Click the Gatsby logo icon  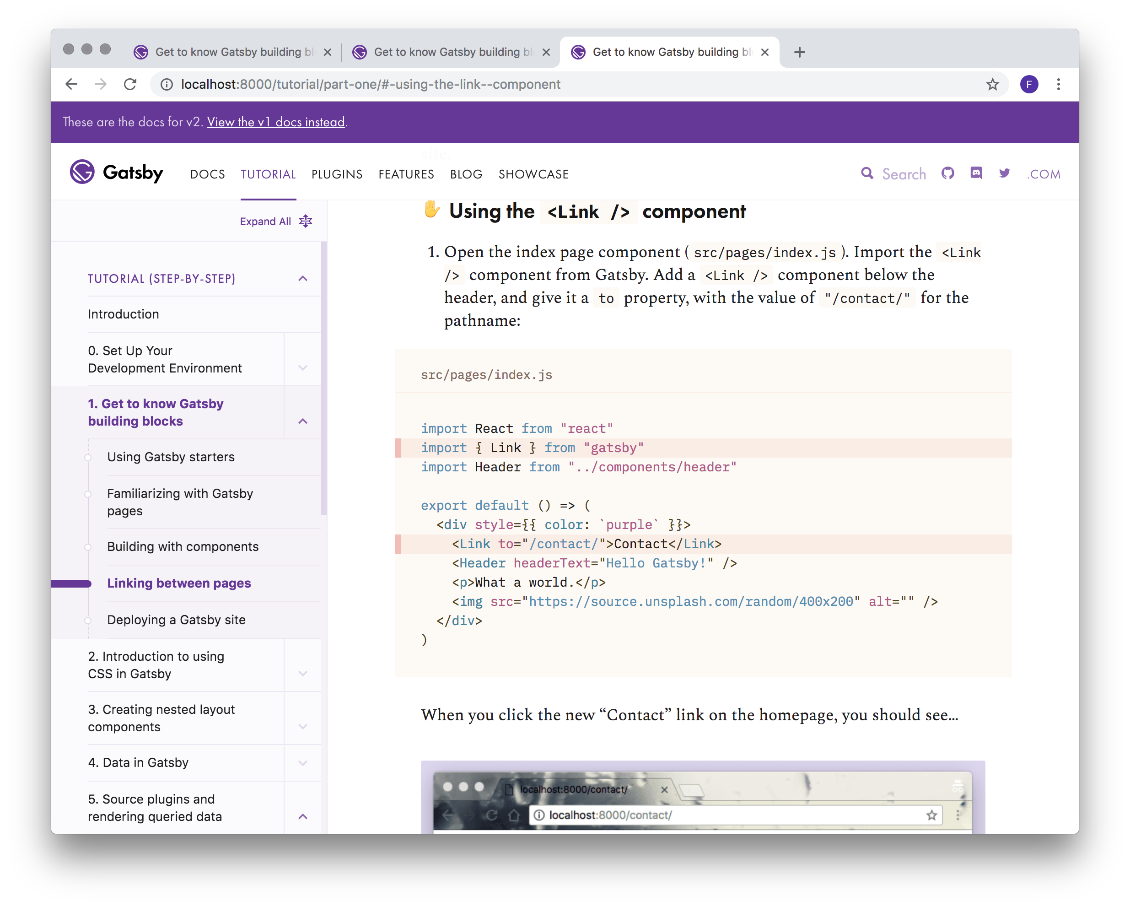tap(82, 172)
